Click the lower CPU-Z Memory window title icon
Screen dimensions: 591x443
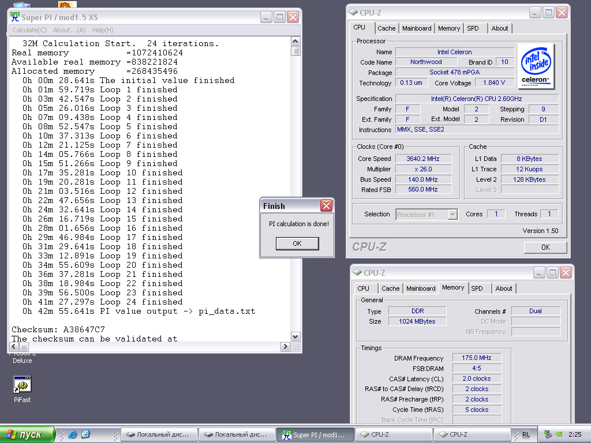[357, 272]
